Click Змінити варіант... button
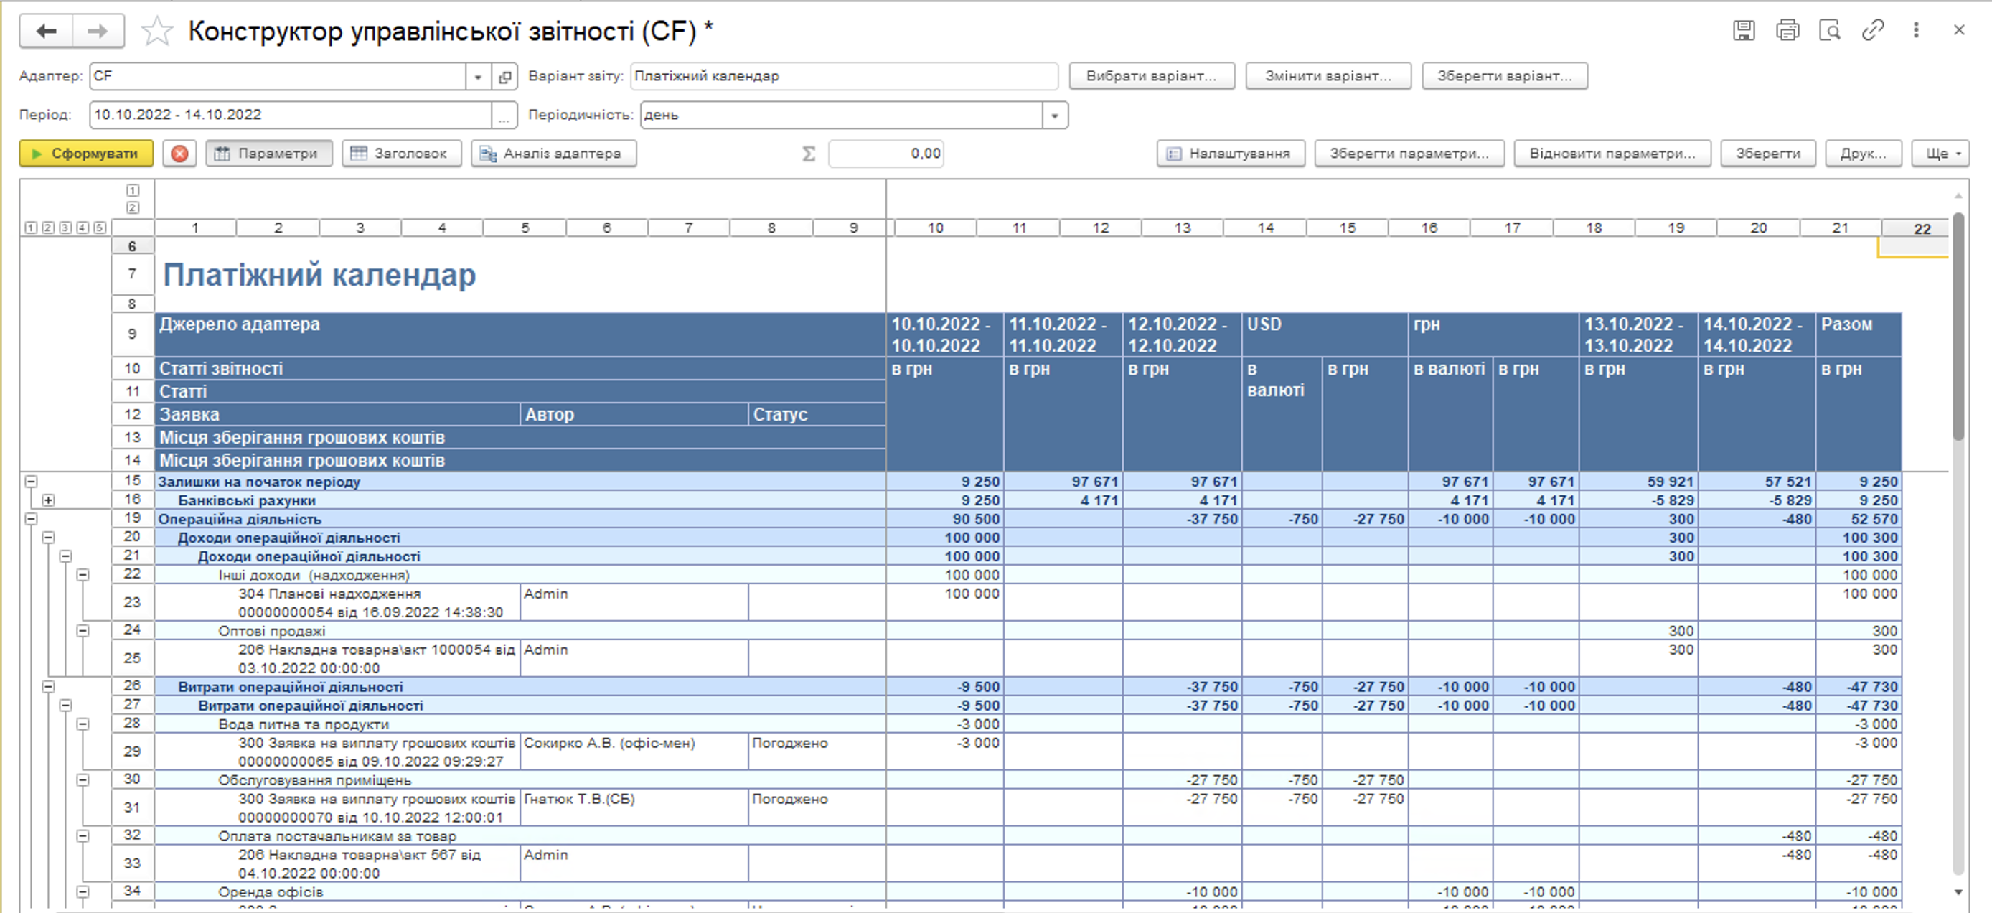Screen dimensions: 1992x913 pyautogui.click(x=1328, y=76)
